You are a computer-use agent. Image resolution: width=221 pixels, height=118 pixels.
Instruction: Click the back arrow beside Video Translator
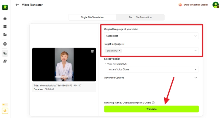coord(17,5)
